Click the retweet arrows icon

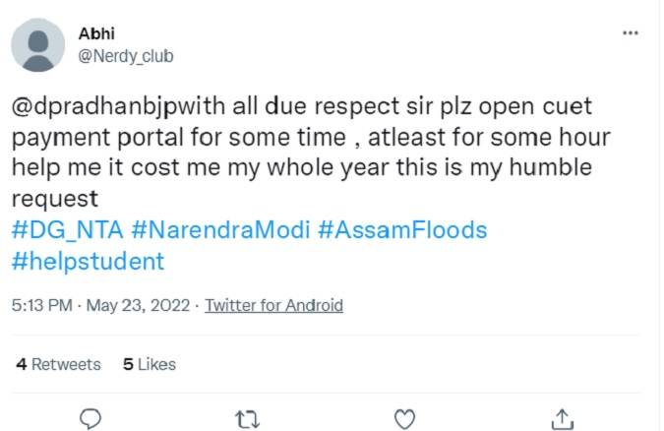pyautogui.click(x=247, y=417)
